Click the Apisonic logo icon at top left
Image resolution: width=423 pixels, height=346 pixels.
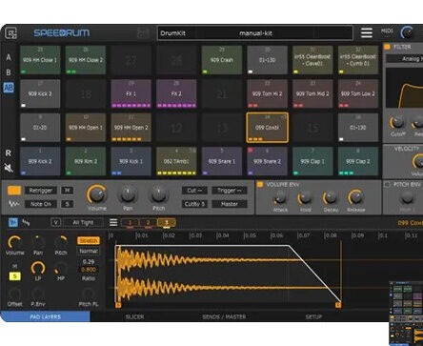[x=10, y=33]
